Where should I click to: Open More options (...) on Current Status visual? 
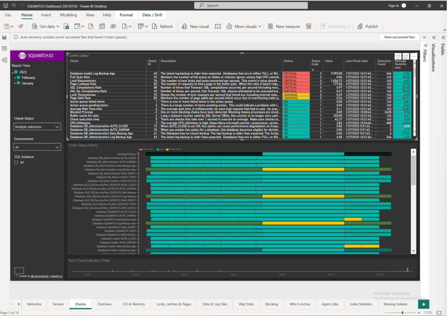click(413, 56)
